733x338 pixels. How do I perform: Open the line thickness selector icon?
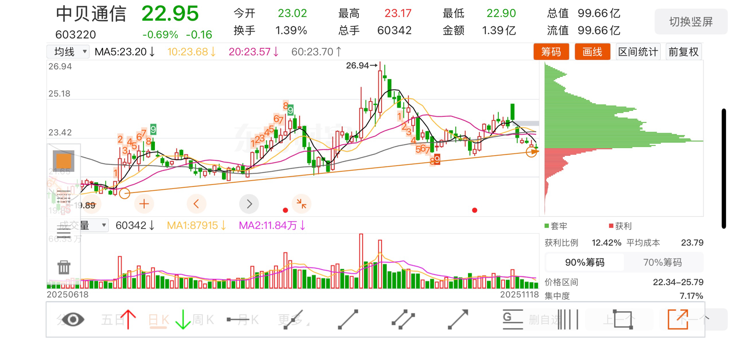64,232
